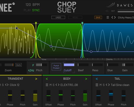Viewport: 134px width, 107px height.
Task: Click the OUT level meter
Action: pos(126,11)
